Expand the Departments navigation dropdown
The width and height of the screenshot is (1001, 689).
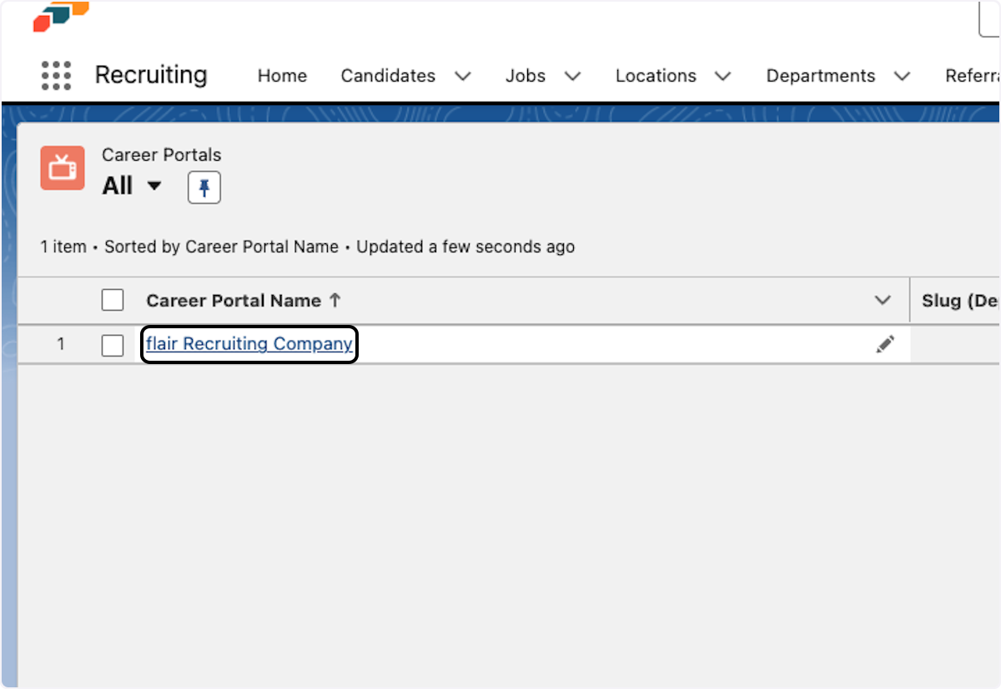click(902, 76)
